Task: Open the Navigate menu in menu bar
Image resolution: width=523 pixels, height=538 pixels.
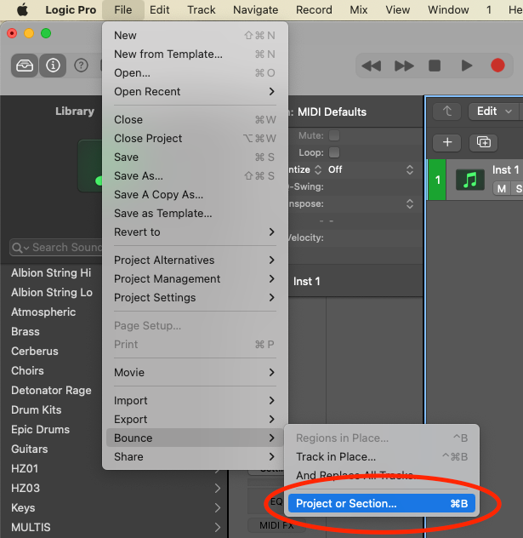Action: point(255,10)
